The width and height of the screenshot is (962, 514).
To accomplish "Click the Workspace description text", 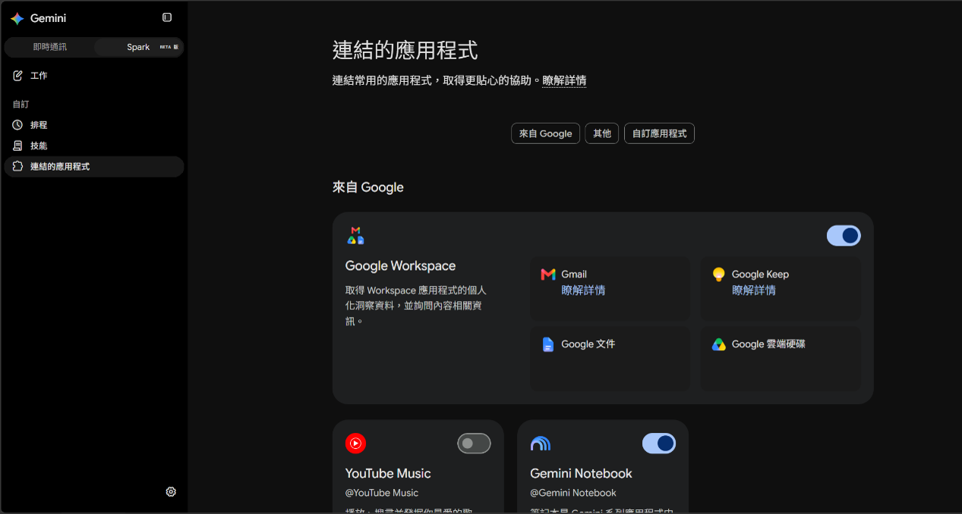I will coord(416,306).
